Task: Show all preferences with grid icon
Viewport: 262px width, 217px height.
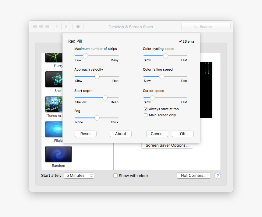Action: click(78, 27)
